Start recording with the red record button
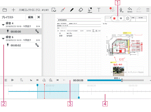Image resolution: width=151 pixels, height=112 pixels. pyautogui.click(x=114, y=18)
